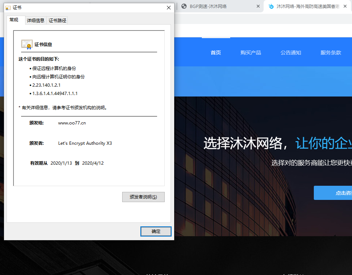Activate the 沐沐网络-海外高防 browser tab
The width and height of the screenshot is (352, 275).
[307, 6]
